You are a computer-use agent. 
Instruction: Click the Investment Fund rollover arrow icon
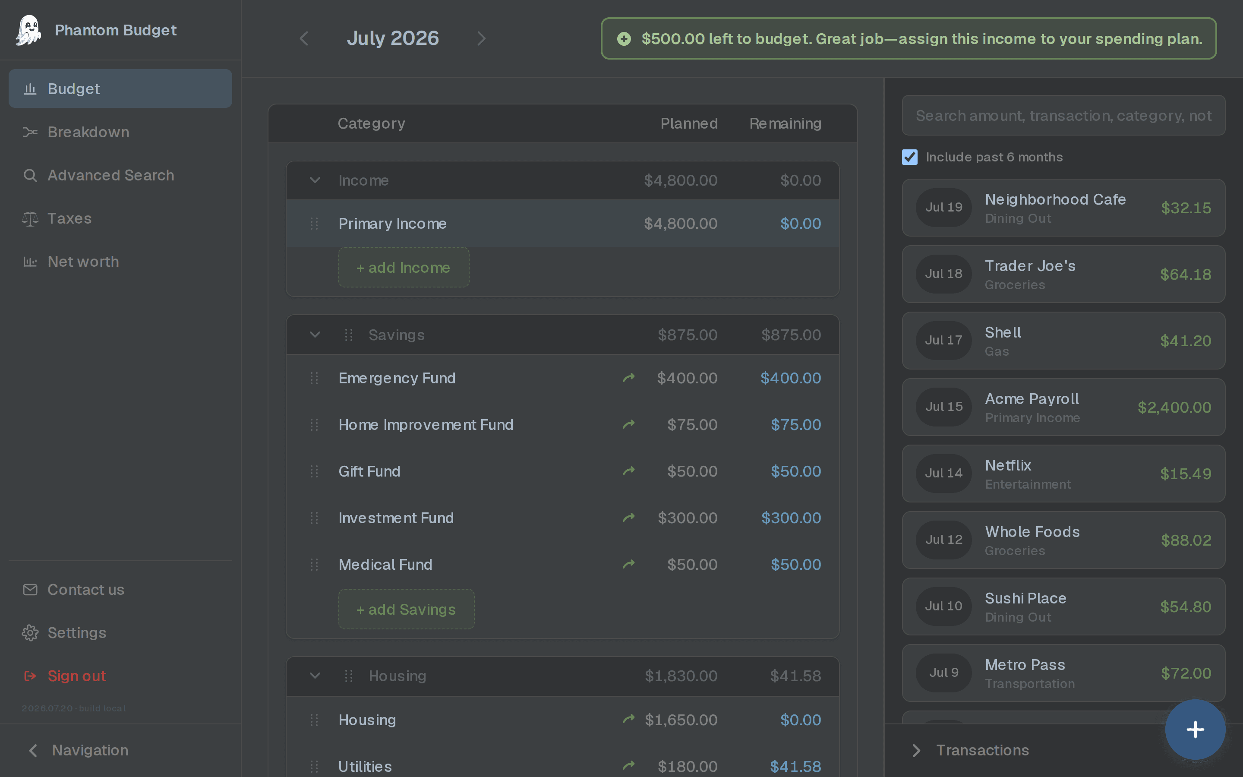tap(629, 518)
